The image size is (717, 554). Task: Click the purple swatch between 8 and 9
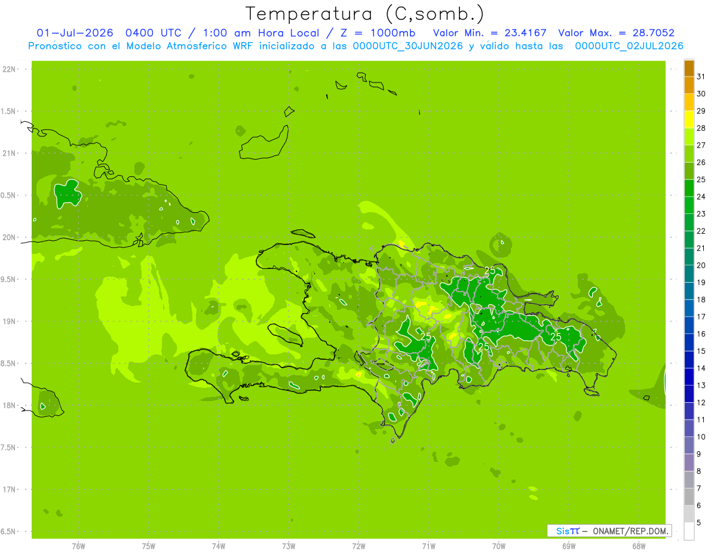tap(689, 462)
